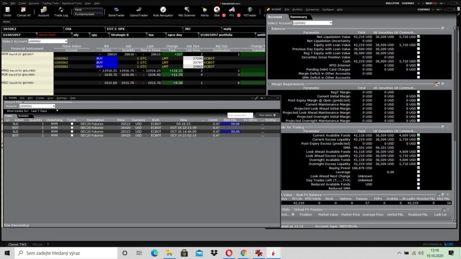Click the Cancel All orders icon
461x259 pixels.
click(x=23, y=12)
